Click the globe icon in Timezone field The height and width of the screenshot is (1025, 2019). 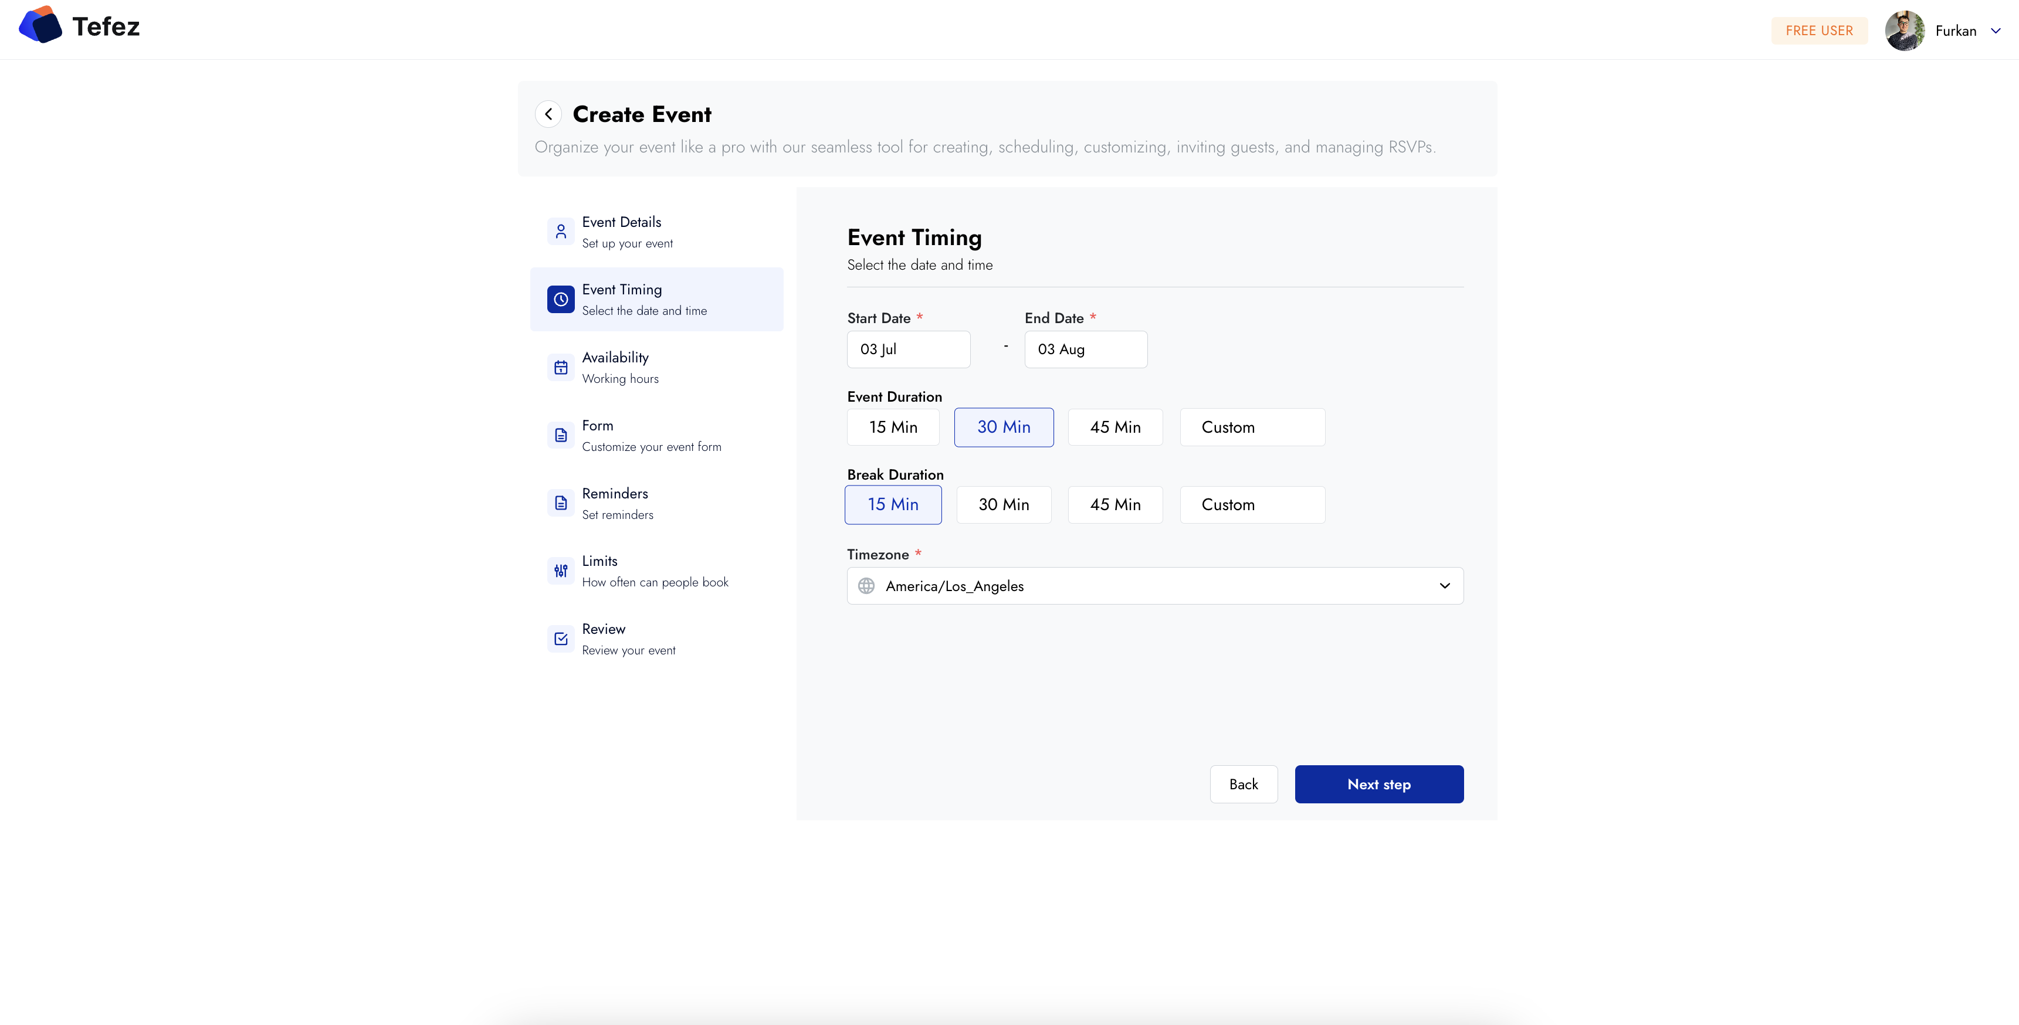[866, 586]
